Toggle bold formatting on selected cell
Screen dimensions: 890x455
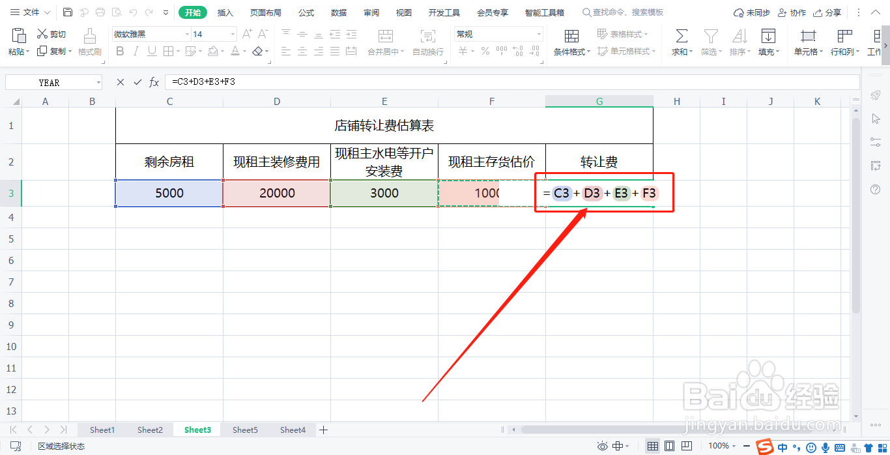coord(120,51)
